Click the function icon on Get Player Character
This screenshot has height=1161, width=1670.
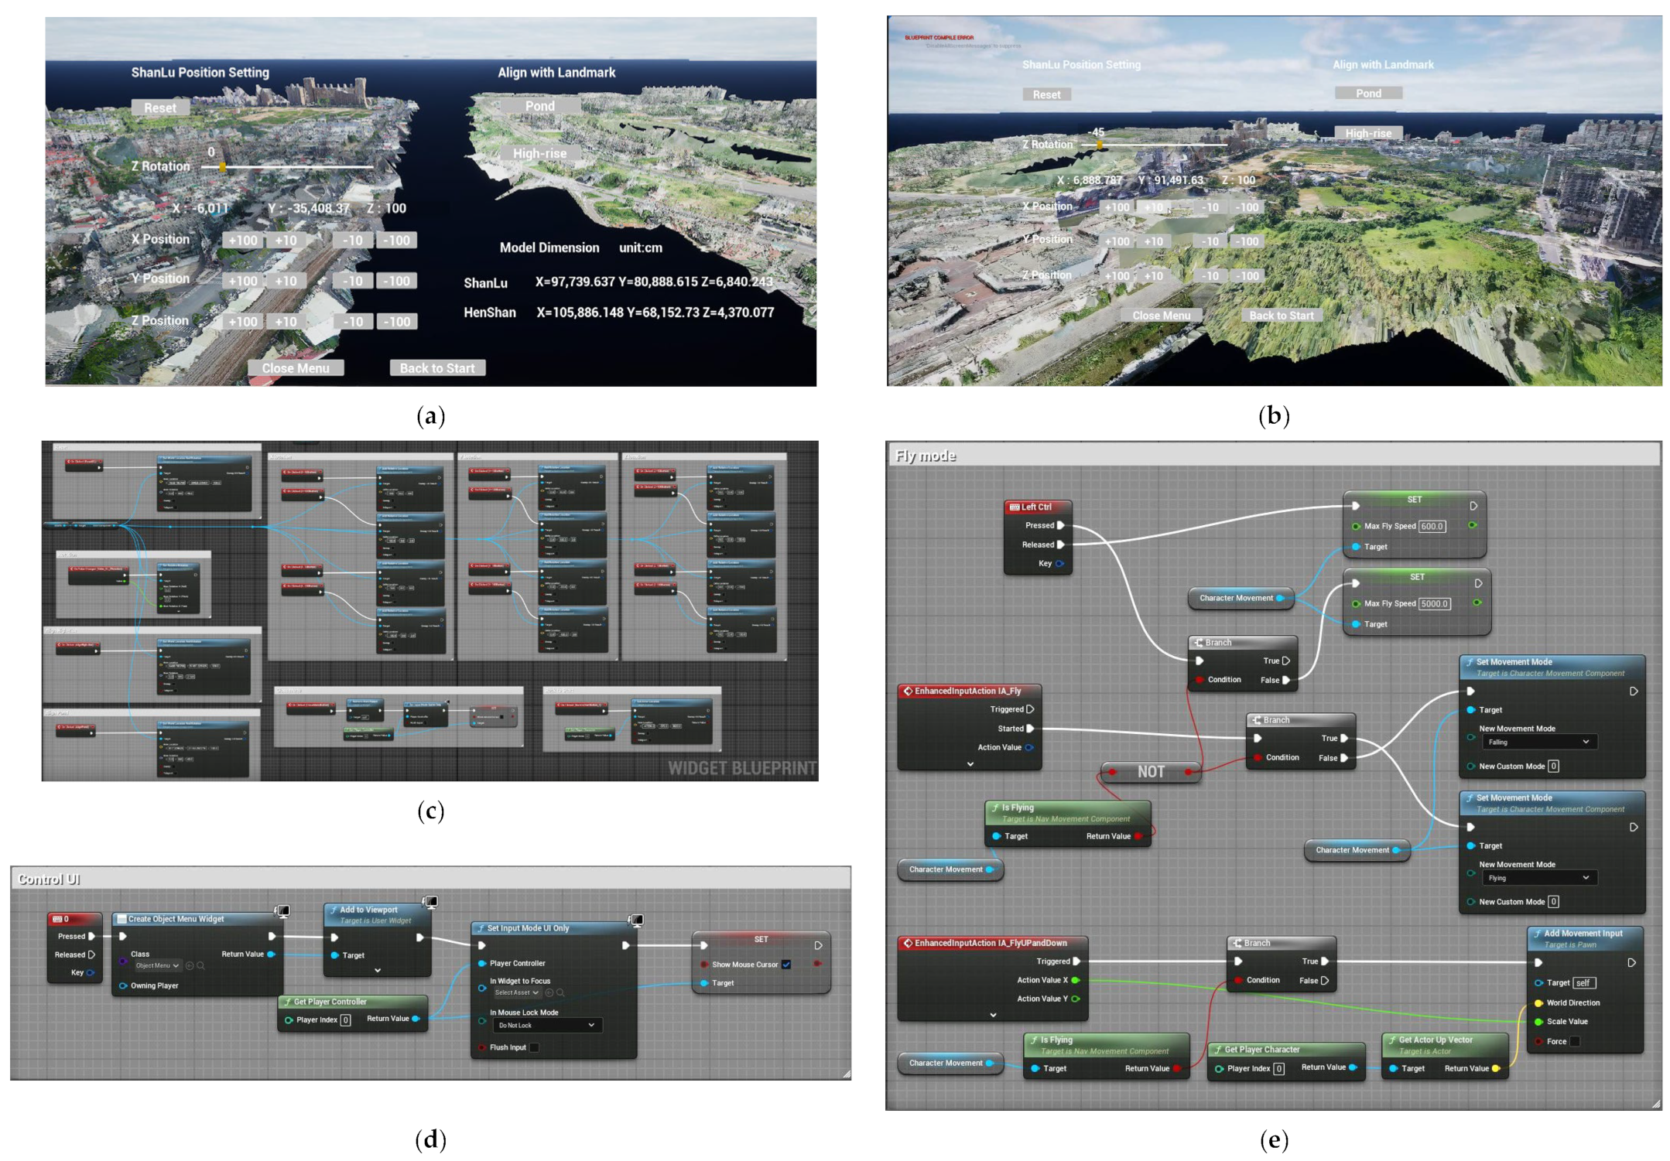(x=1218, y=1050)
